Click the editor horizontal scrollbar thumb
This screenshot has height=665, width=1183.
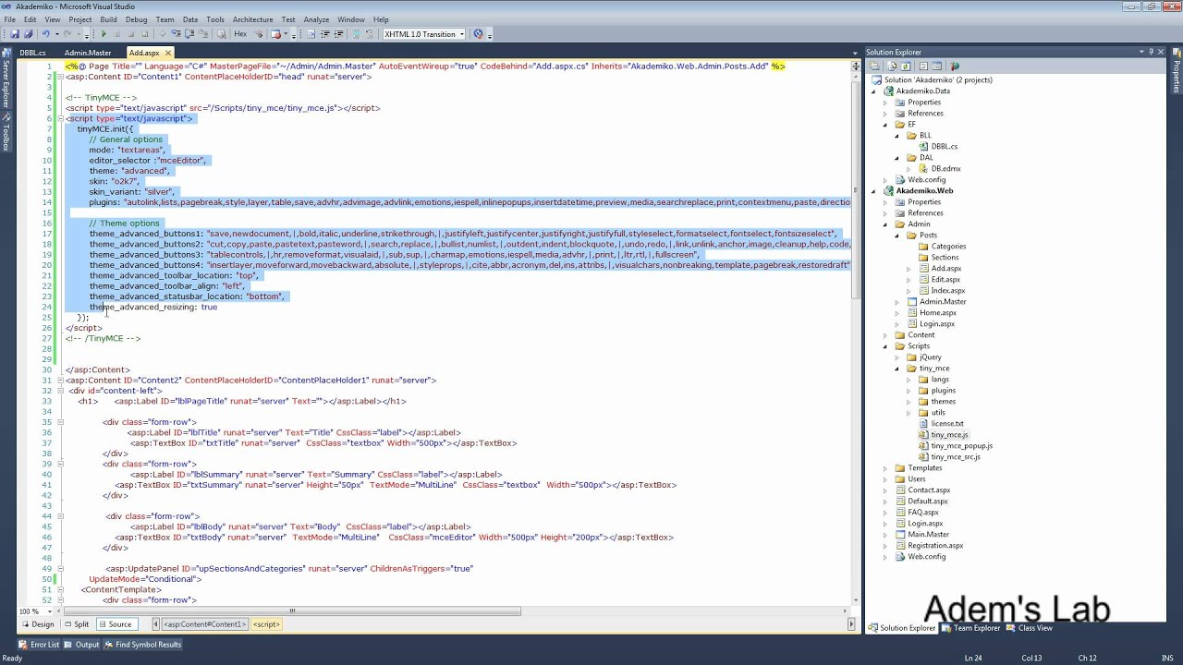click(x=291, y=611)
